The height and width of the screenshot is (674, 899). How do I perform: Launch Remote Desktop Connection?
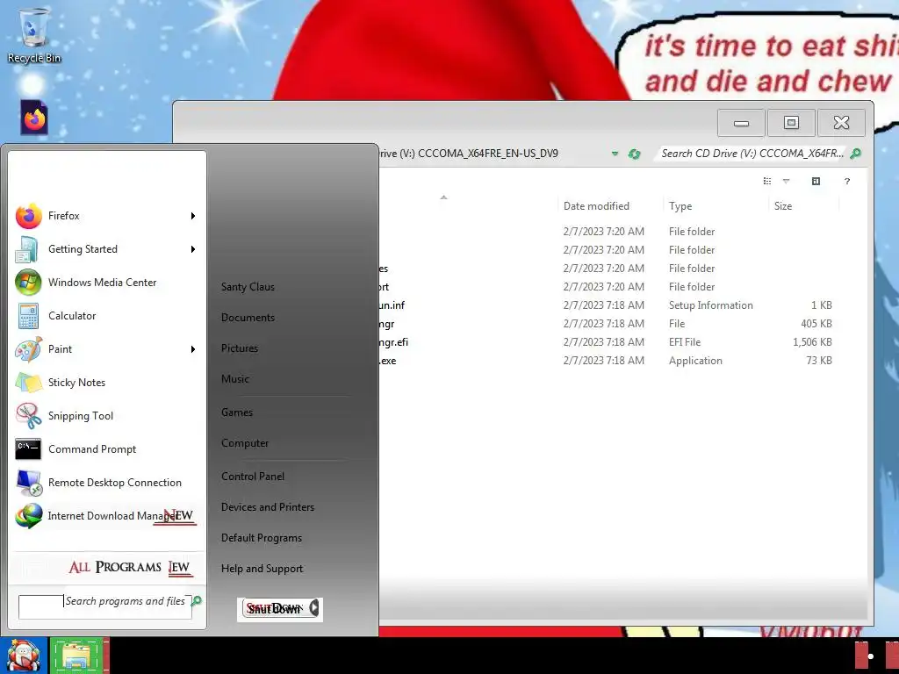[x=105, y=482]
